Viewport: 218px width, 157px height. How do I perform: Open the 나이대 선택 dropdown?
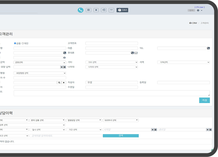click(112, 67)
